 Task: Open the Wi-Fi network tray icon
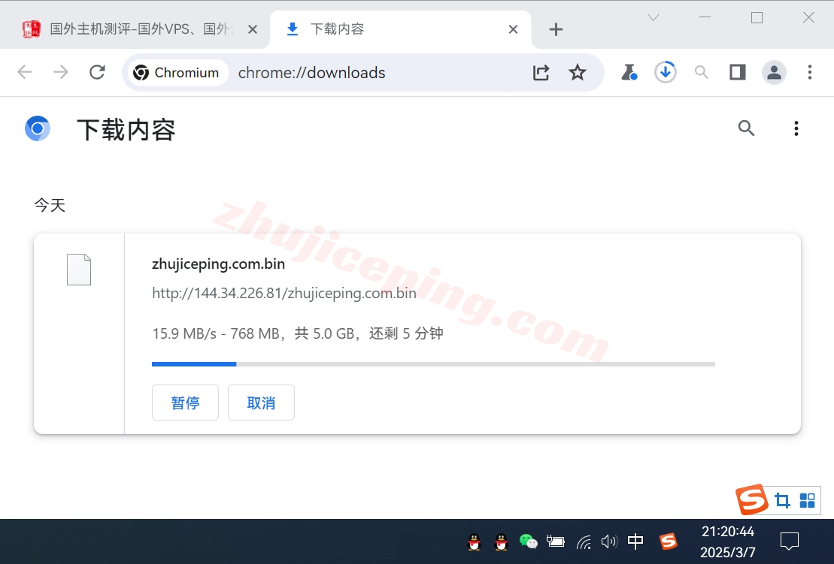tap(584, 541)
